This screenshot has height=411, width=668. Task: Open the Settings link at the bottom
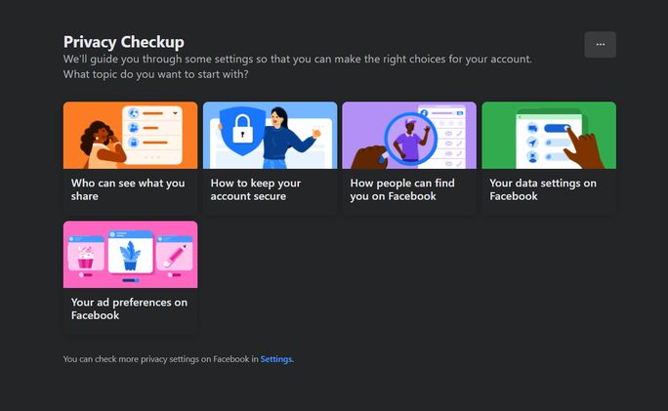275,359
